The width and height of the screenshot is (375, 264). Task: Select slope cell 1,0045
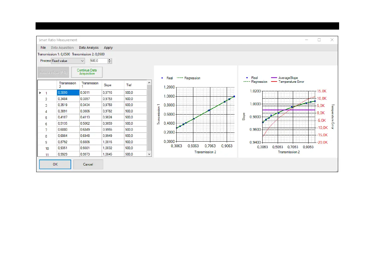point(113,154)
